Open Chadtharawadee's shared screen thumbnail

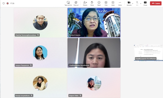coord(148,53)
